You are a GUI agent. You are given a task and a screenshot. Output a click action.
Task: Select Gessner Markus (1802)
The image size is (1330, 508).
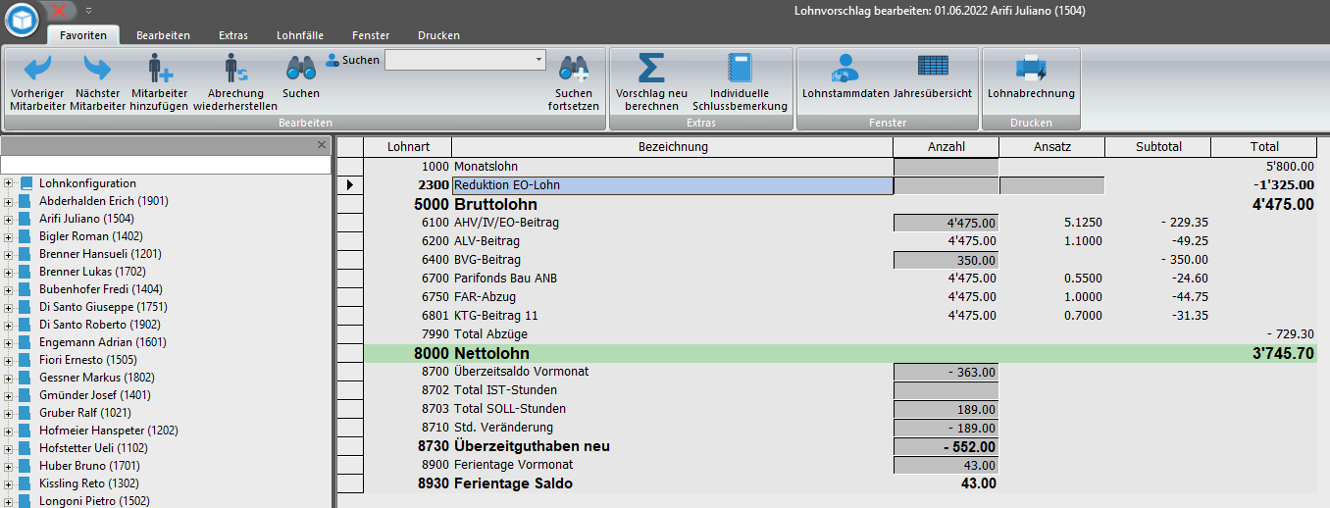97,378
